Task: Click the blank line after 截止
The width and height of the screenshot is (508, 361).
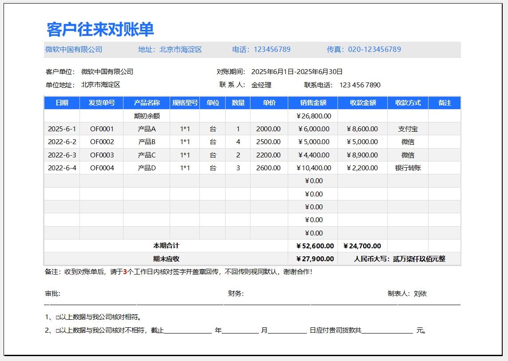Action: [188, 330]
